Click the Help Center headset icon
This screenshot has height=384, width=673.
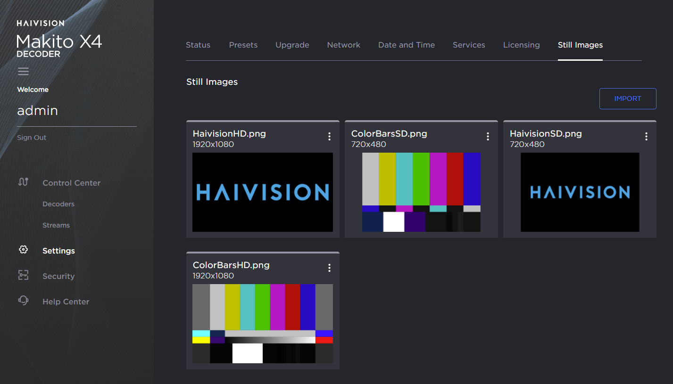click(23, 301)
